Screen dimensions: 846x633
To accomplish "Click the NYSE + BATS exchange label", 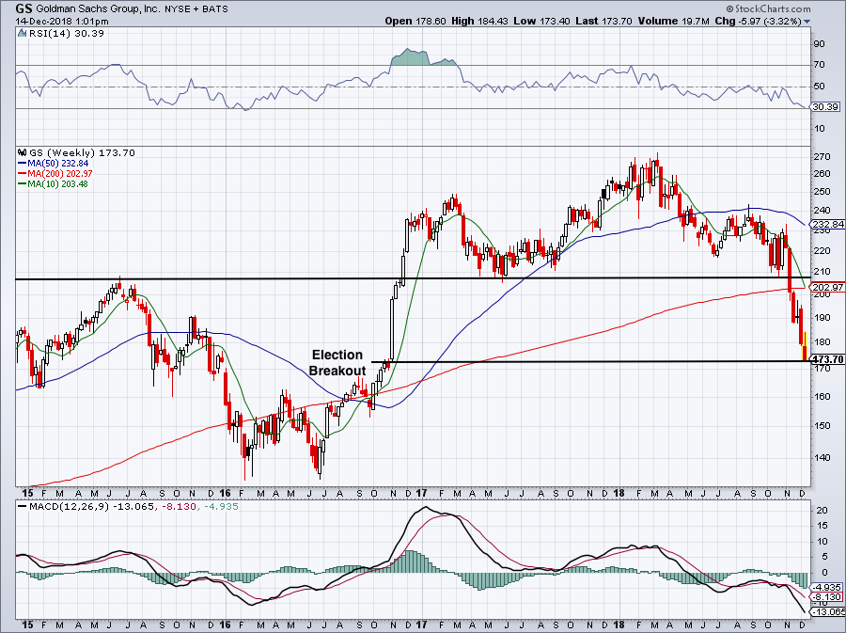I will tap(195, 9).
